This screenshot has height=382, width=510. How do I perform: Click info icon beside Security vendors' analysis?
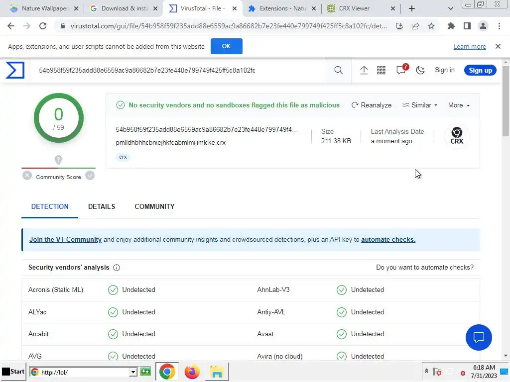[x=117, y=268]
